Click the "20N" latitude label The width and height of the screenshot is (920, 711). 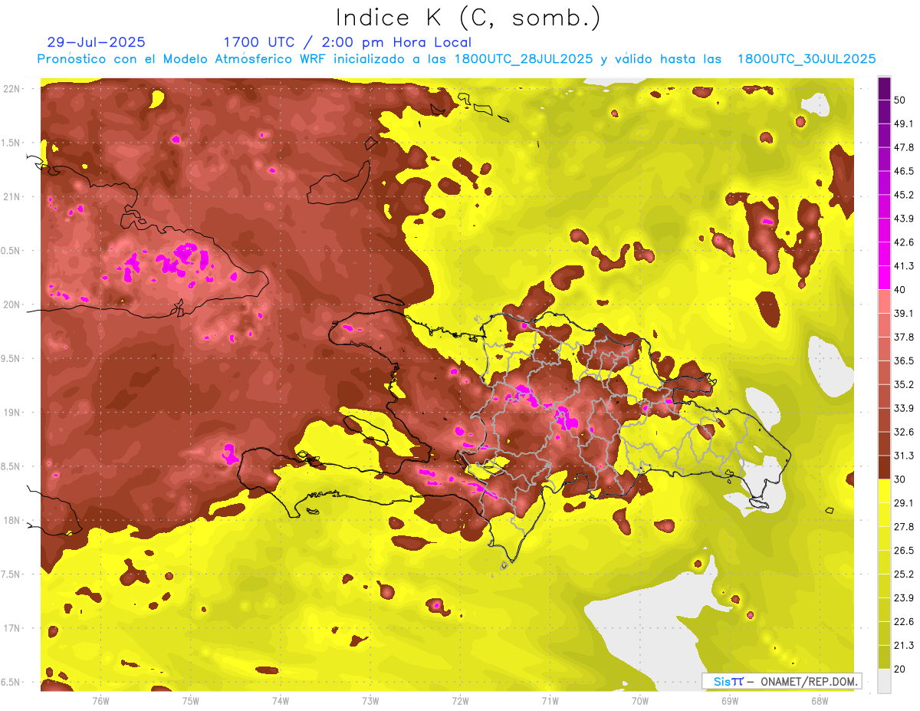(12, 304)
